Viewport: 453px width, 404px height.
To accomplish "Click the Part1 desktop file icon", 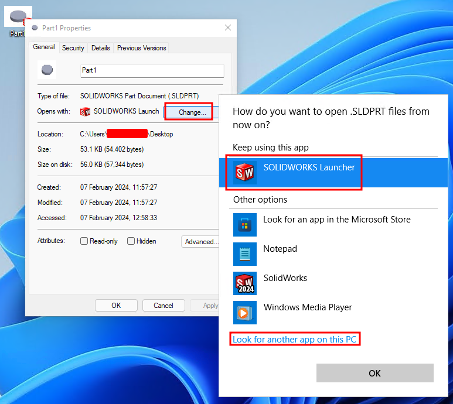I will click(18, 19).
